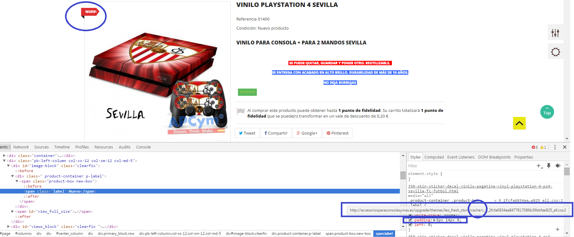574x237 pixels.
Task: Expand the div class container node
Action: [4, 156]
